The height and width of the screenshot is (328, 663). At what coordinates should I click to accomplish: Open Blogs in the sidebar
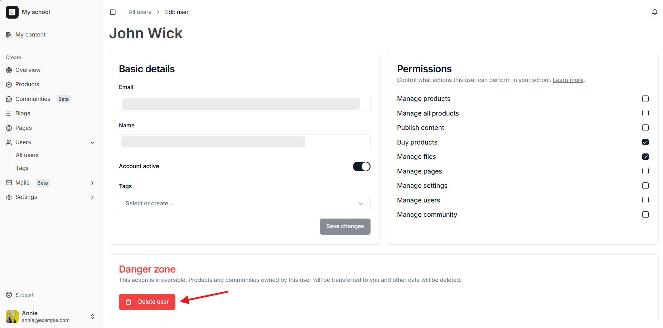tap(23, 113)
